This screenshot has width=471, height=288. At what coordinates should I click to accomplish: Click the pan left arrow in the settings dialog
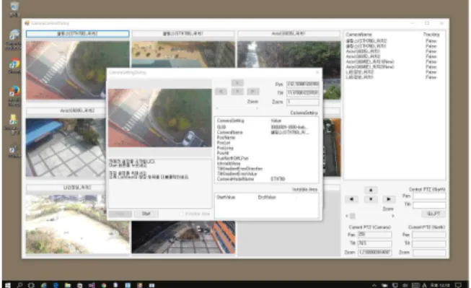(221, 92)
